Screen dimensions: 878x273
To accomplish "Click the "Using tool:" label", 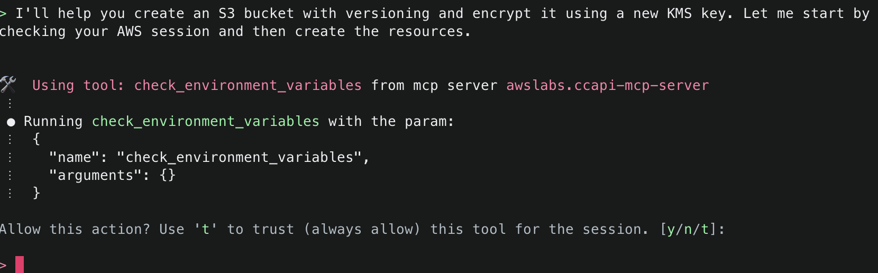I will (78, 85).
